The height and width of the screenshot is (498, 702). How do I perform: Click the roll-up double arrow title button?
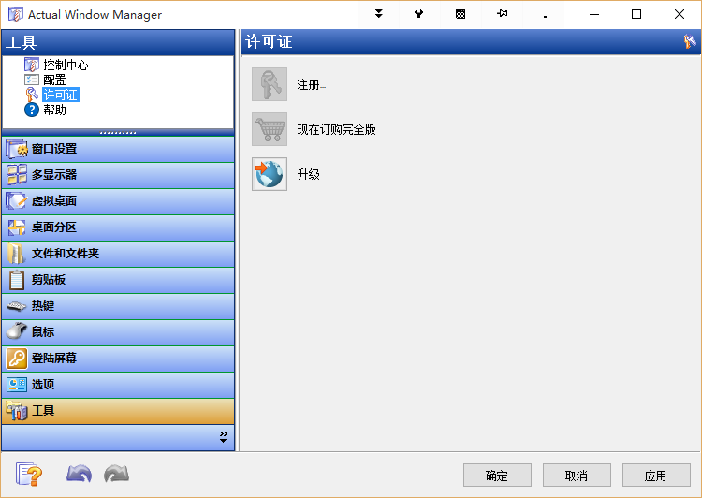coord(379,14)
